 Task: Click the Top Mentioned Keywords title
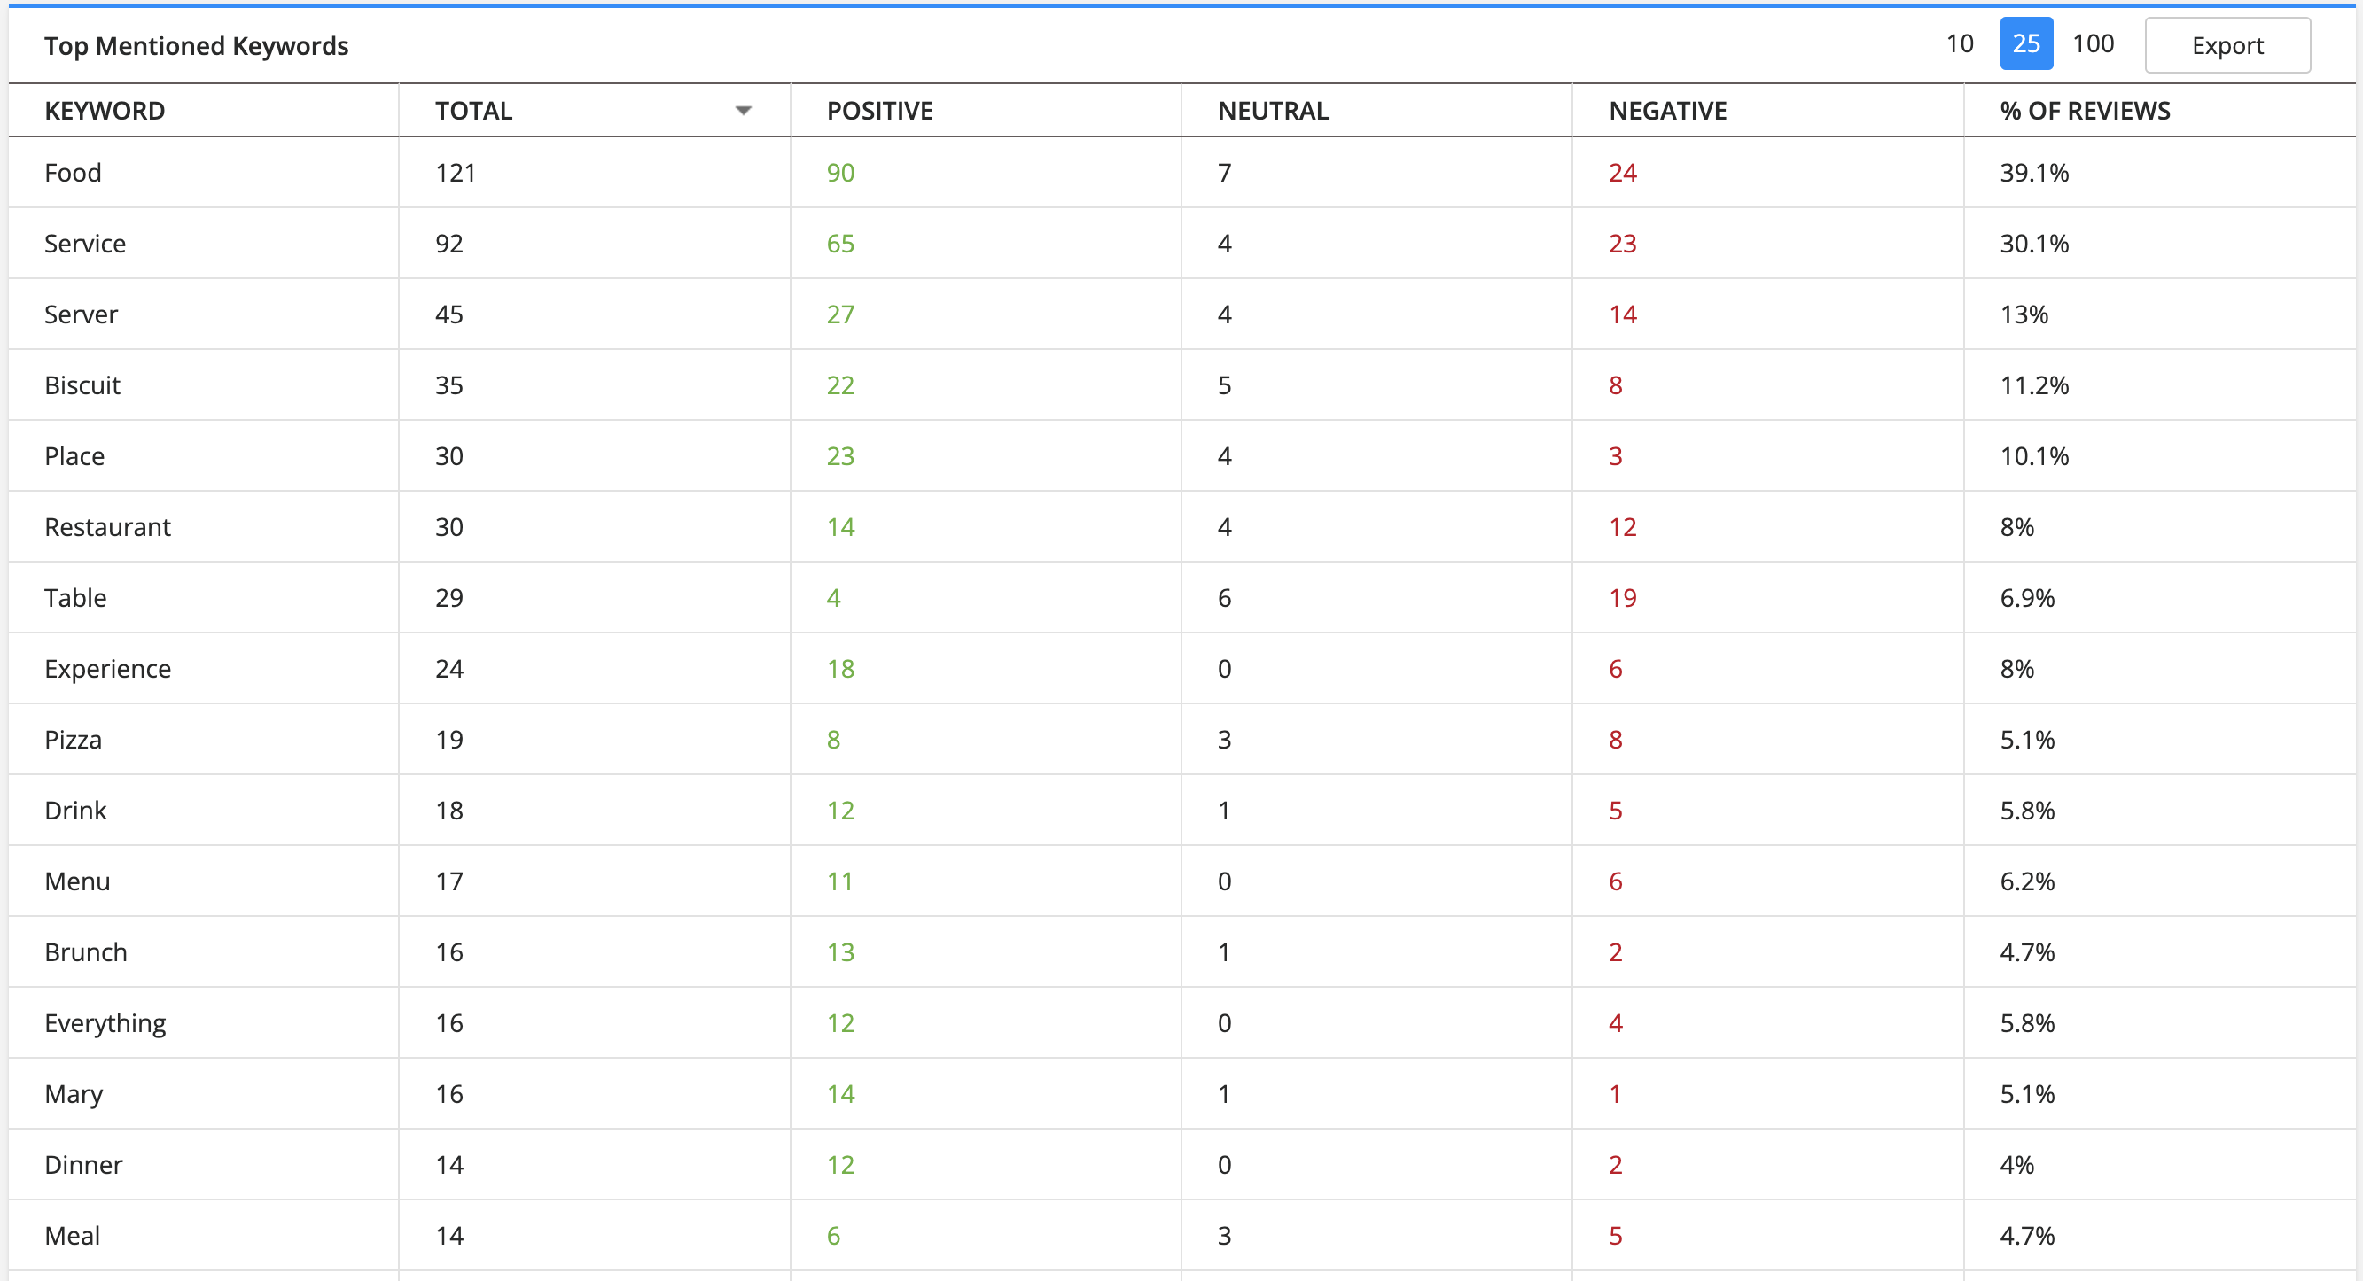[x=196, y=46]
